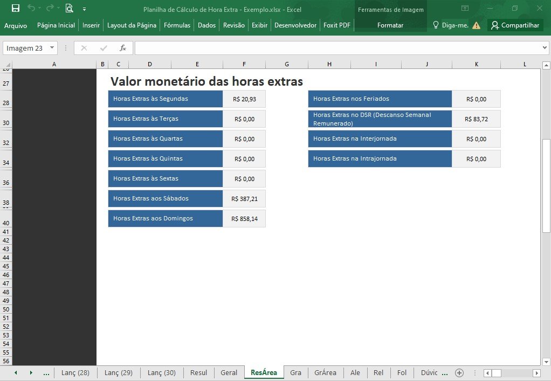Click the R$ 20,93 value
Viewport: 551px width, 381px height.
tap(244, 99)
